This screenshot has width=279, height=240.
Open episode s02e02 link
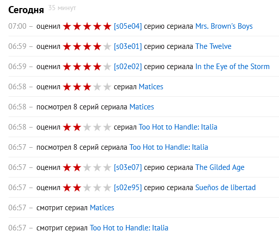tap(128, 67)
